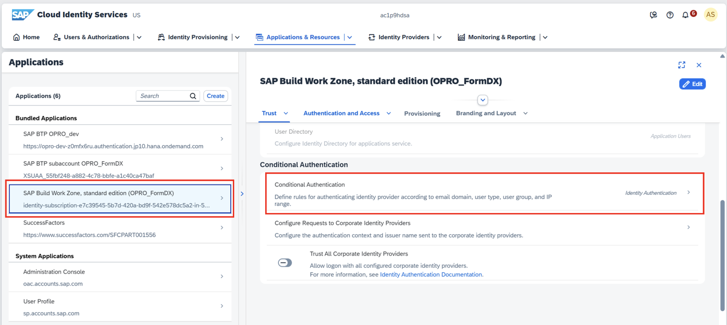Click the Edit button
The image size is (727, 325).
click(x=692, y=84)
